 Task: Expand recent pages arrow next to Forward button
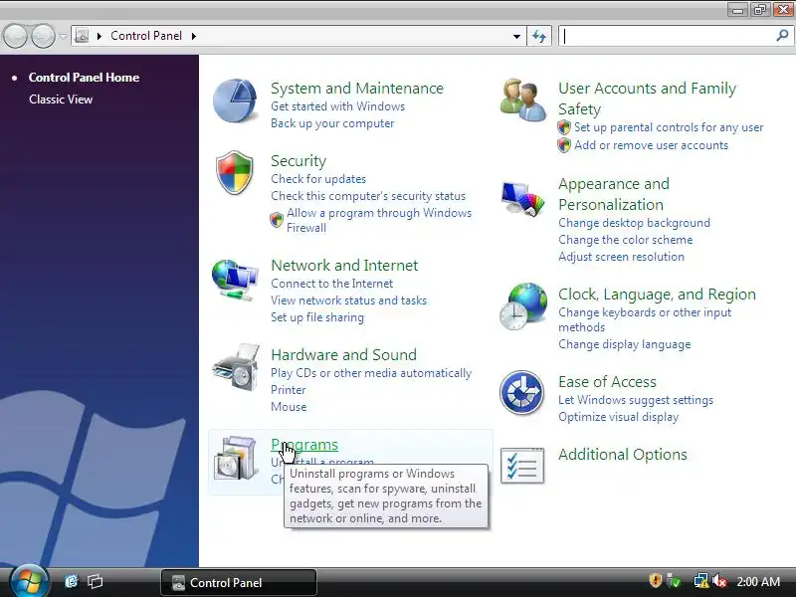[63, 36]
